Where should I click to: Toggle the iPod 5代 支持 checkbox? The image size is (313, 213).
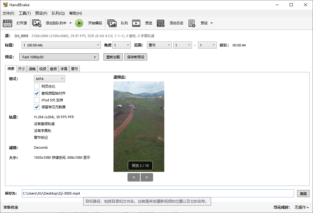[x=37, y=100]
